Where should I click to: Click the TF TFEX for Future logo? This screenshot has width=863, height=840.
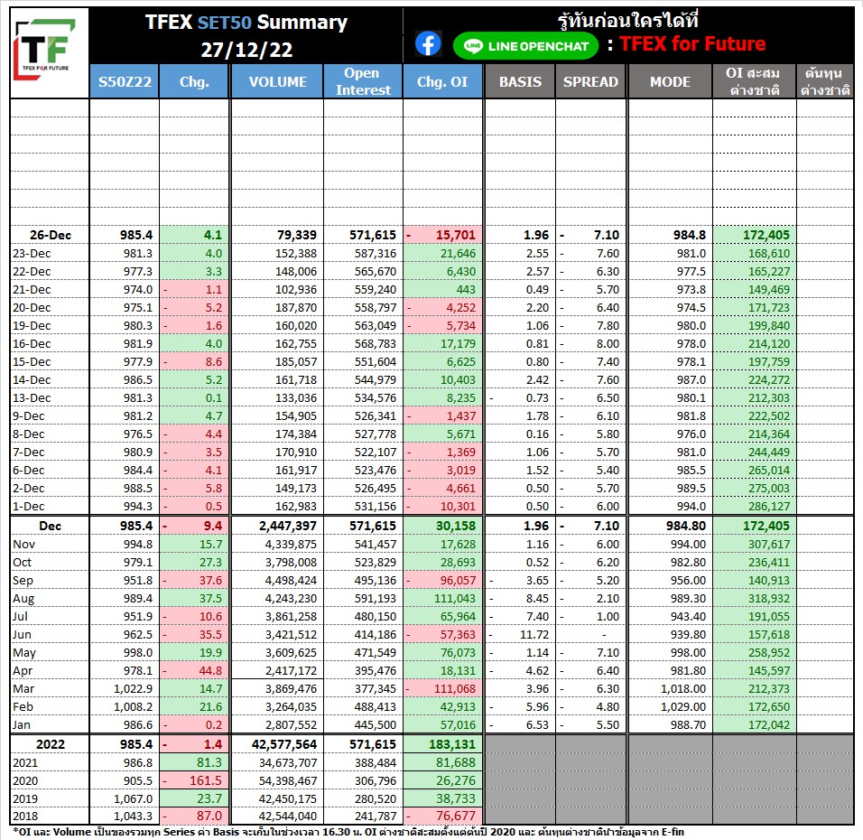pos(45,49)
